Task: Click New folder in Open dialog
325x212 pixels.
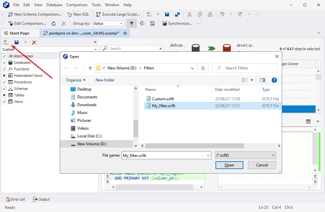Action: tap(105, 80)
